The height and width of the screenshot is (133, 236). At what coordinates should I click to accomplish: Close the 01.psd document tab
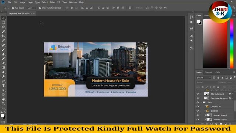pyautogui.click(x=34, y=13)
